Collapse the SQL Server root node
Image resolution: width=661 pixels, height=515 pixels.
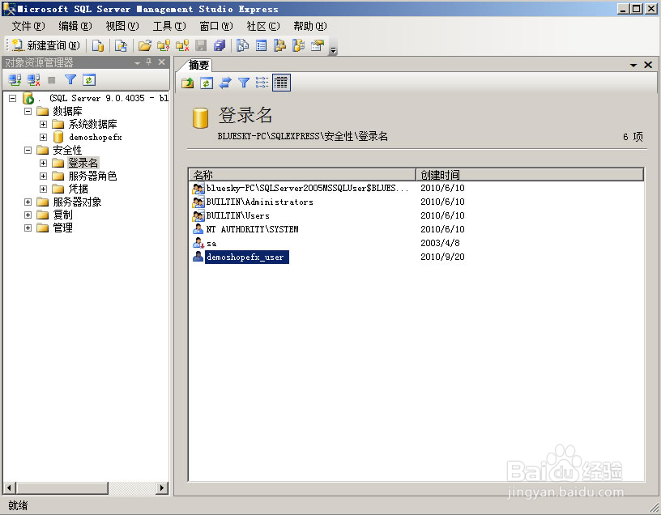(x=13, y=99)
